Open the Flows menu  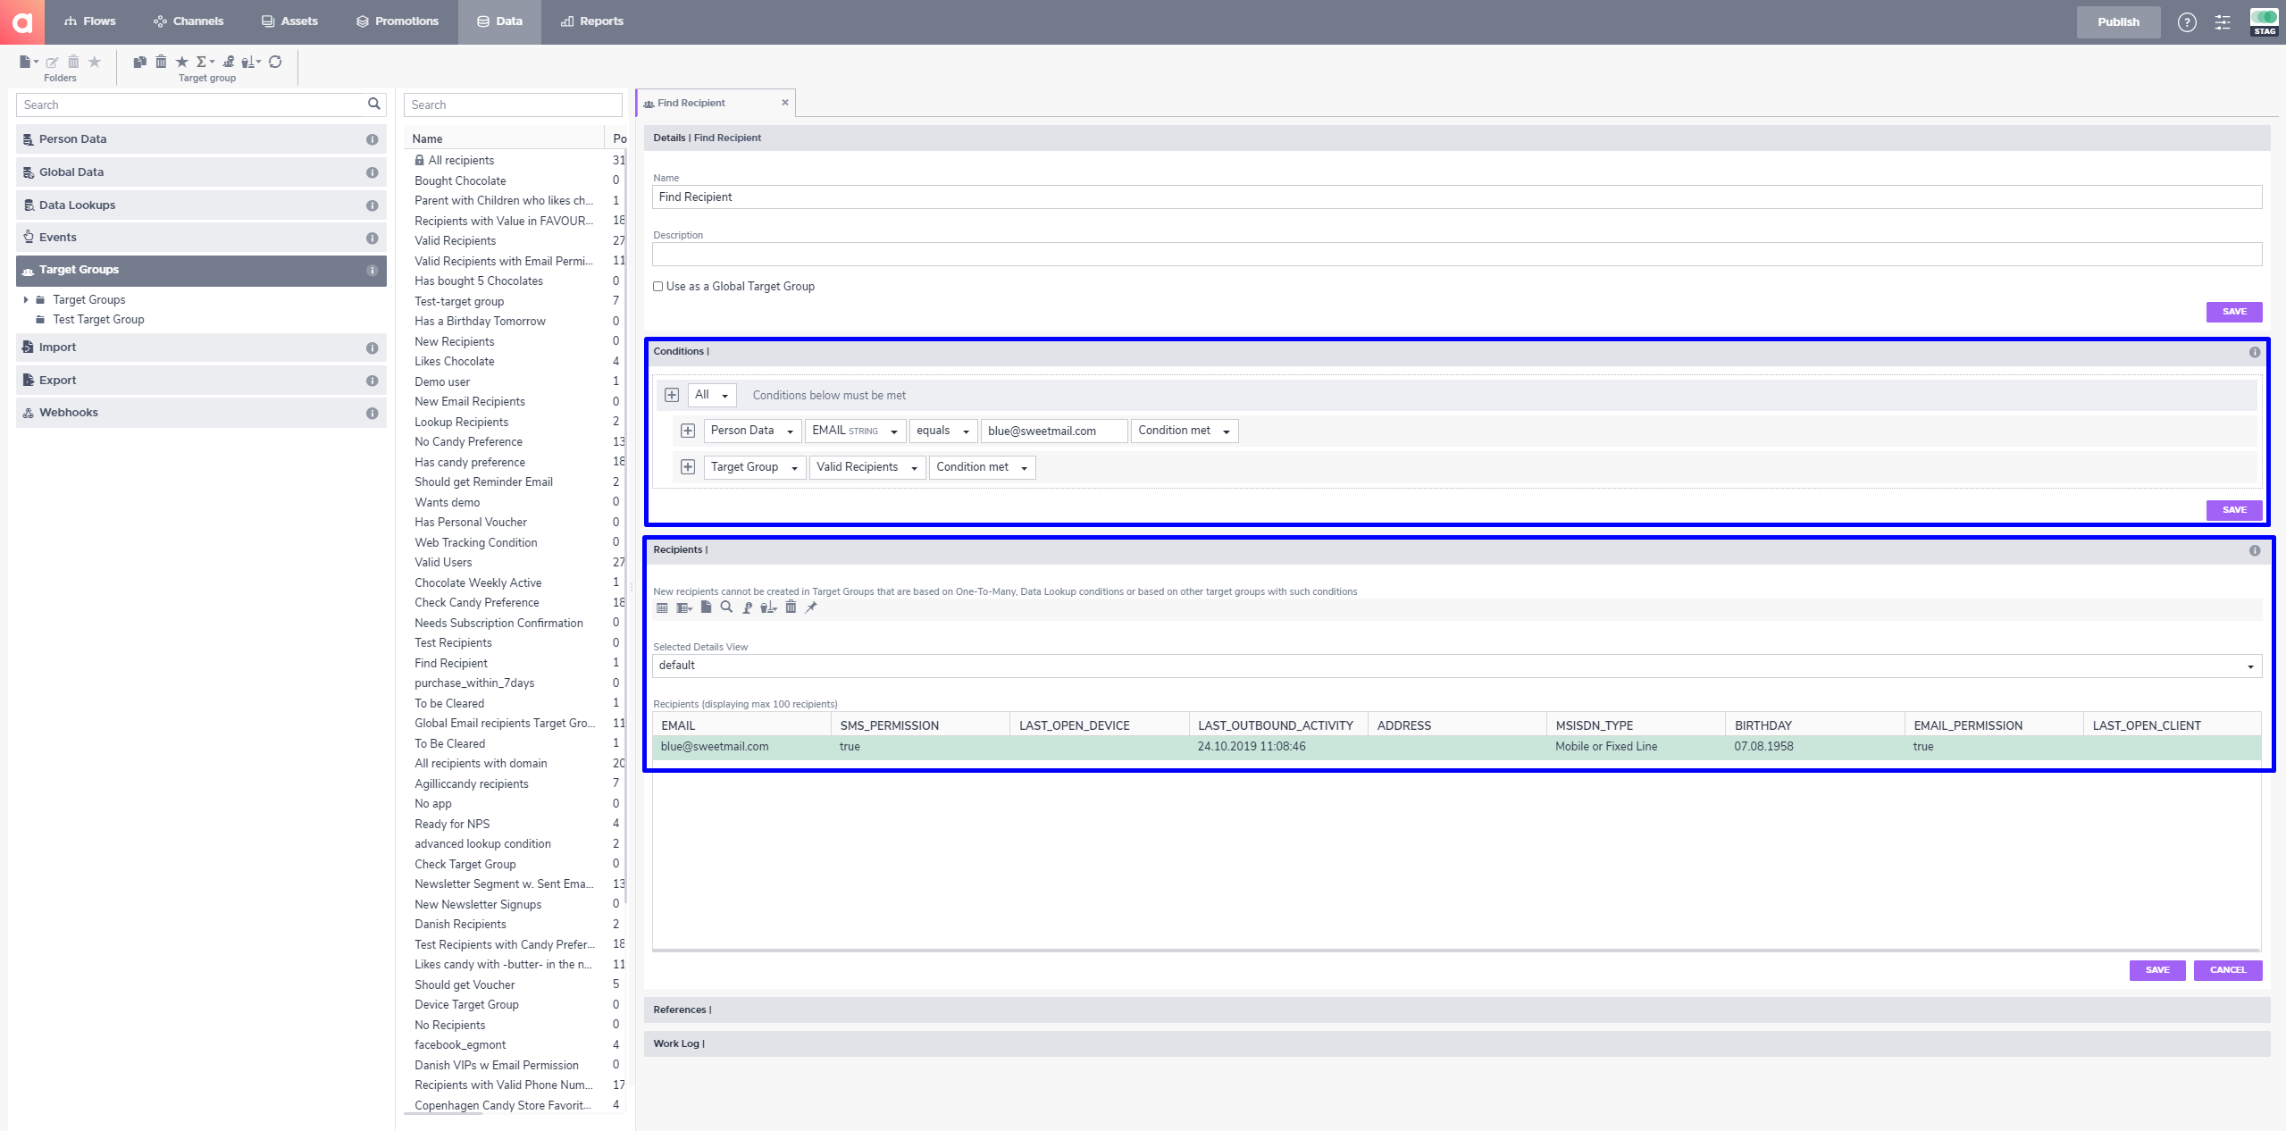(x=89, y=21)
